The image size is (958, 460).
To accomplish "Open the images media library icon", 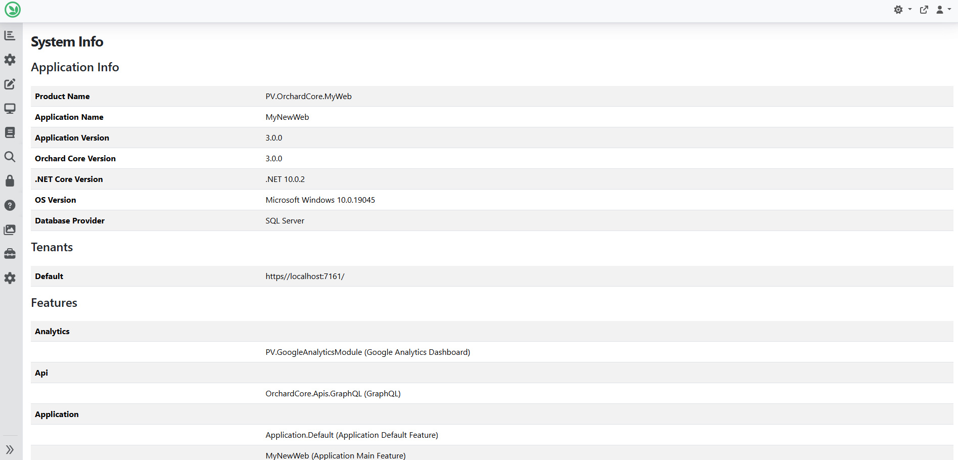I will pyautogui.click(x=10, y=229).
